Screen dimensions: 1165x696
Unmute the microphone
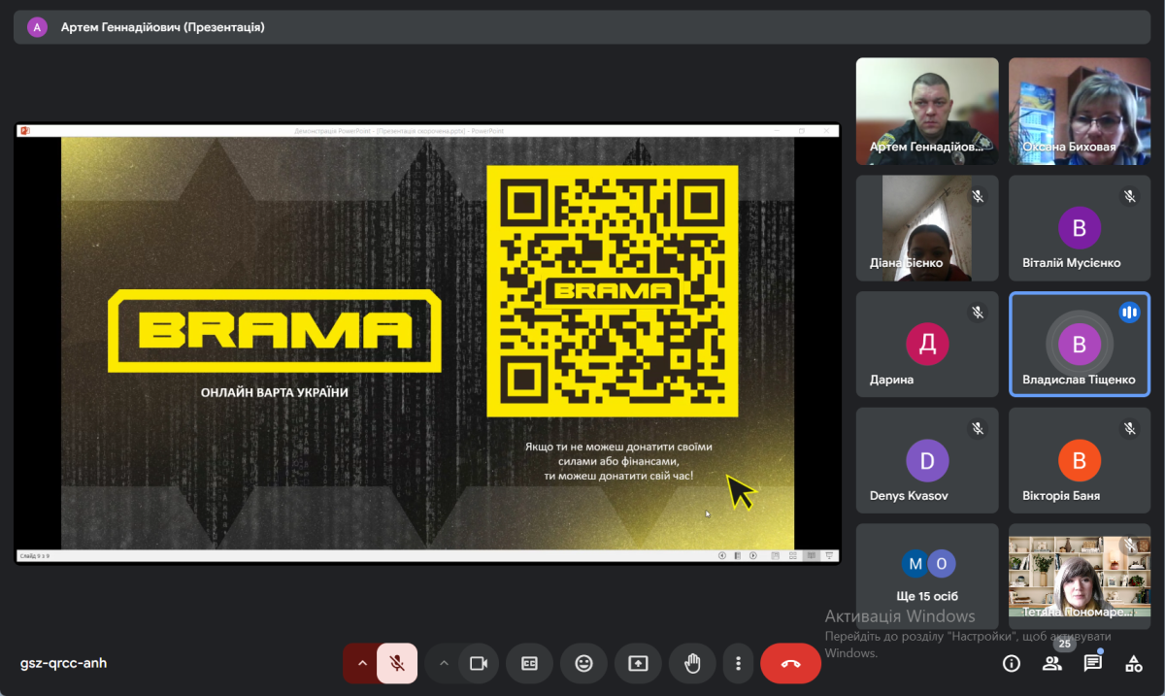(x=397, y=664)
